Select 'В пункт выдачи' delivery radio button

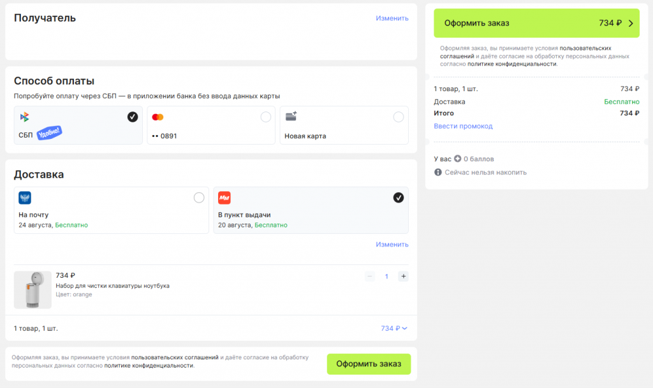[399, 198]
